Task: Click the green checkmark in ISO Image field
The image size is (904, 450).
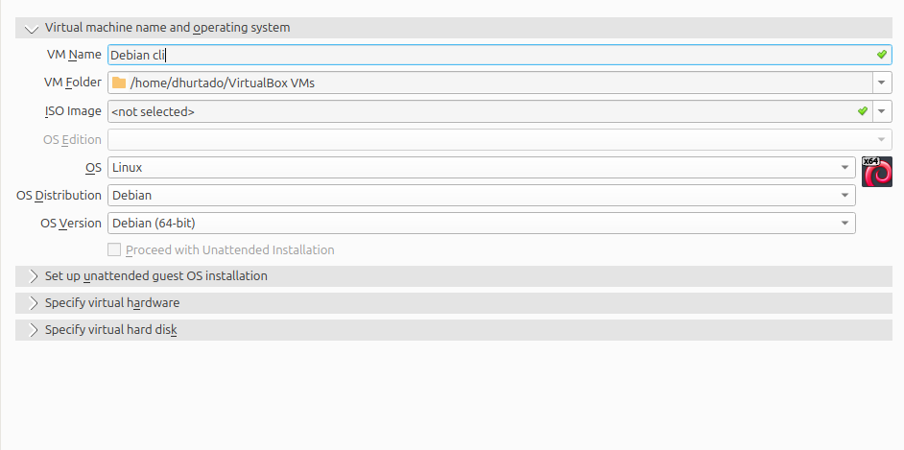Action: tap(862, 111)
